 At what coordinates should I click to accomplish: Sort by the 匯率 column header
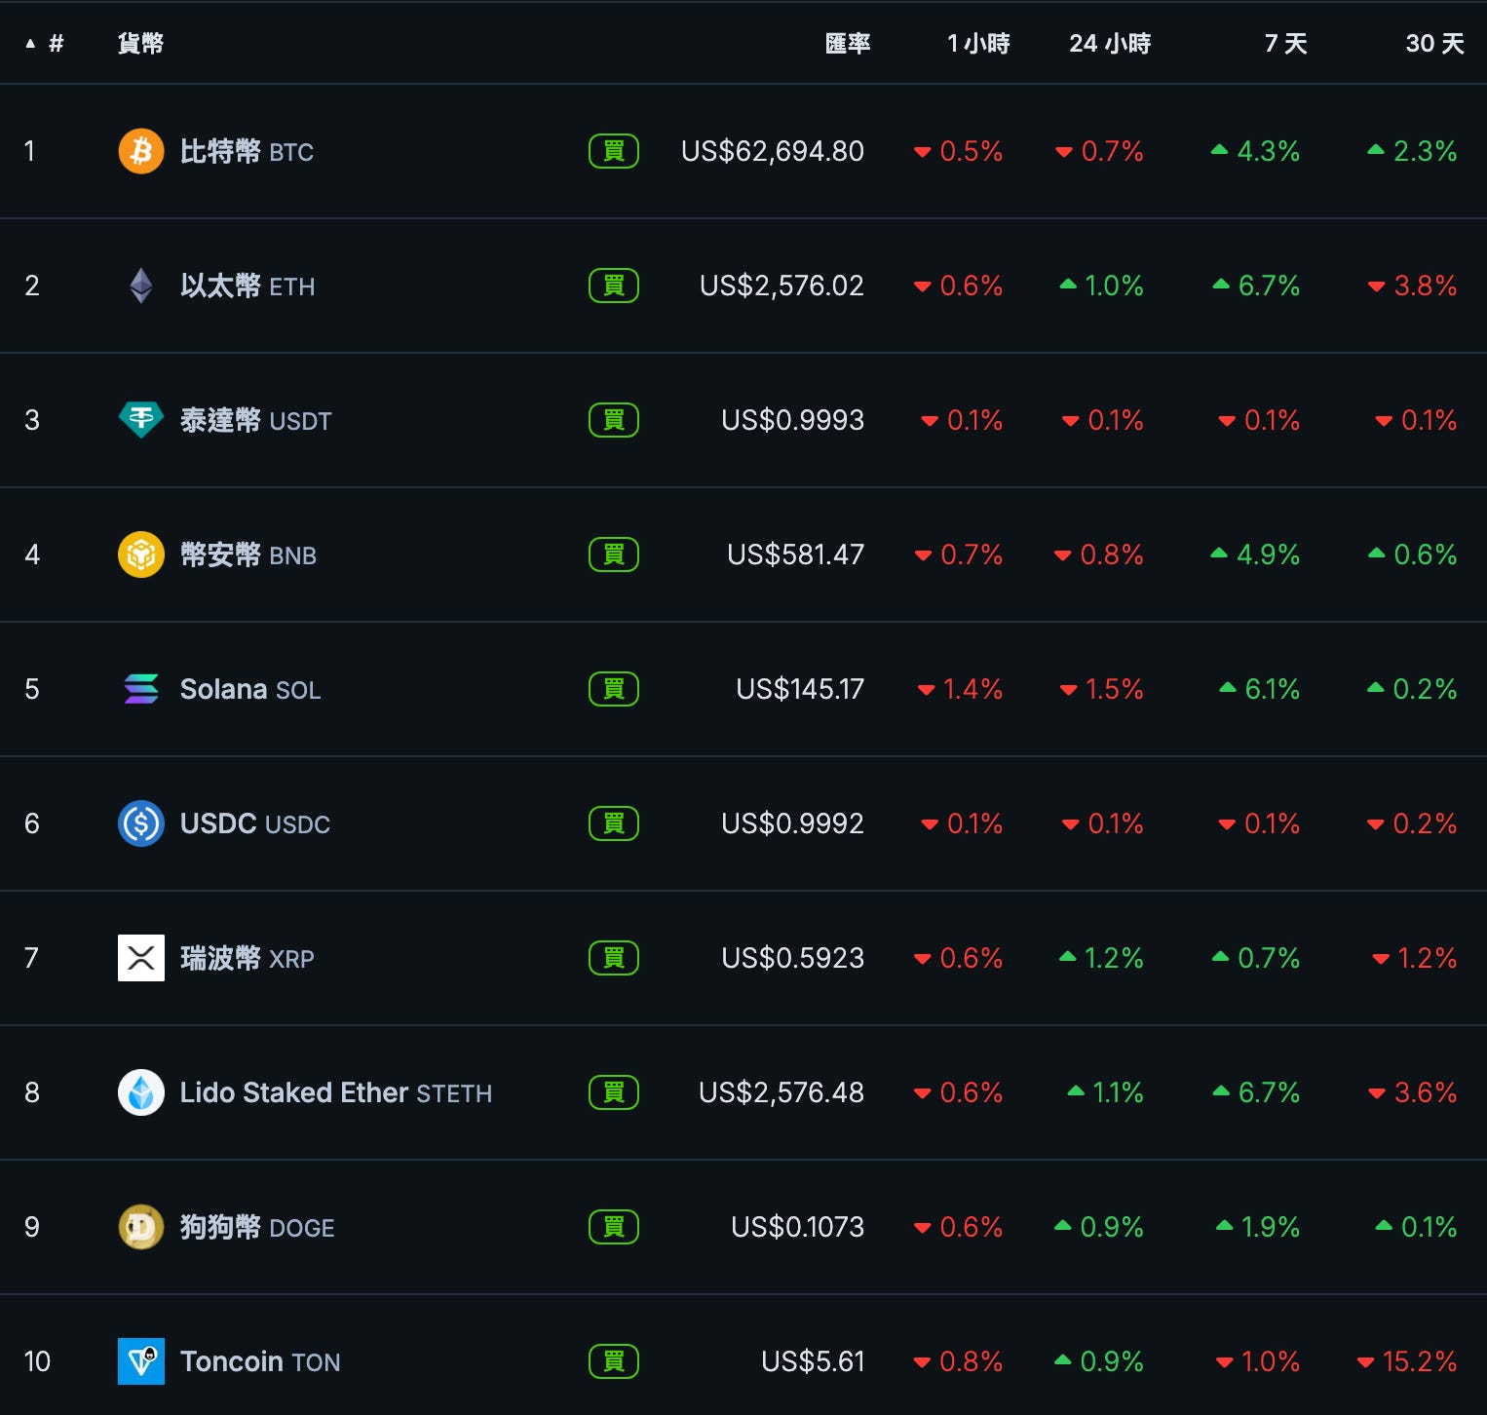[x=847, y=43]
